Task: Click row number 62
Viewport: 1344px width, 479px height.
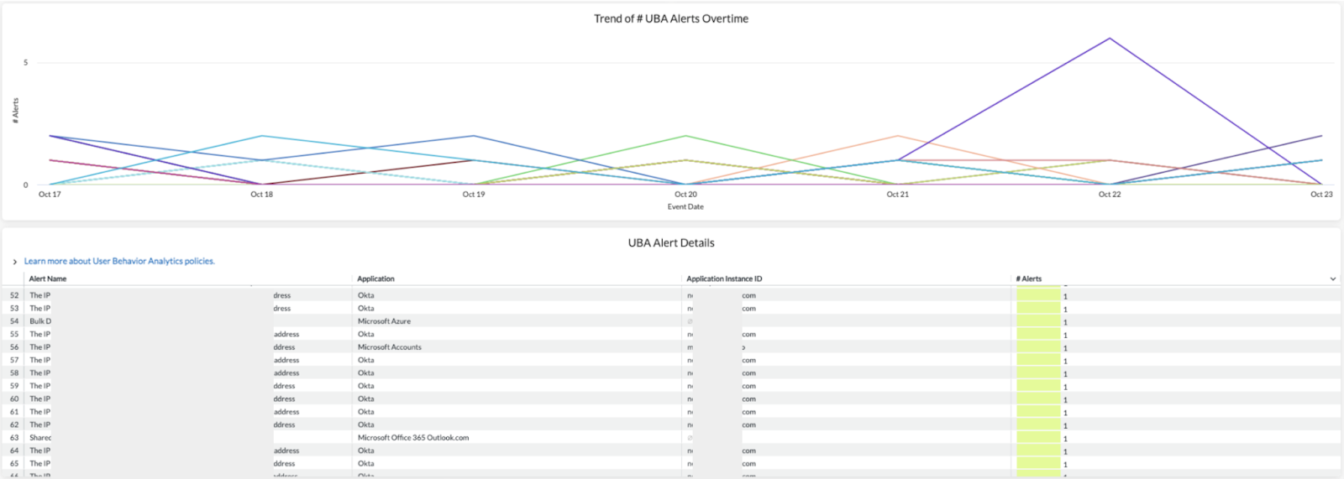Action: 14,424
